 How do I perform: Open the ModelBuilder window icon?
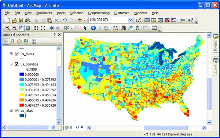[182, 20]
